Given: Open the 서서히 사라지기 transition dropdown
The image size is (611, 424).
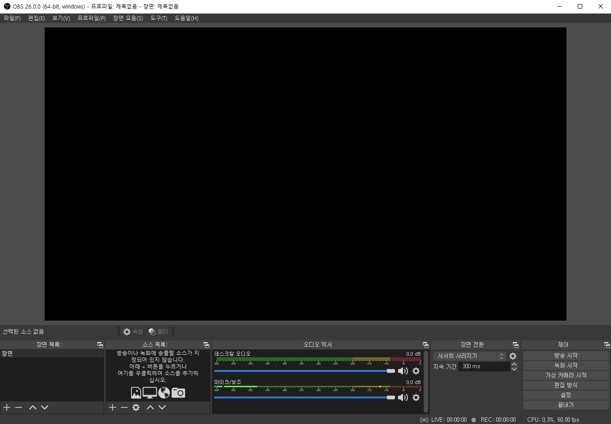Looking at the screenshot, I should click(x=469, y=356).
